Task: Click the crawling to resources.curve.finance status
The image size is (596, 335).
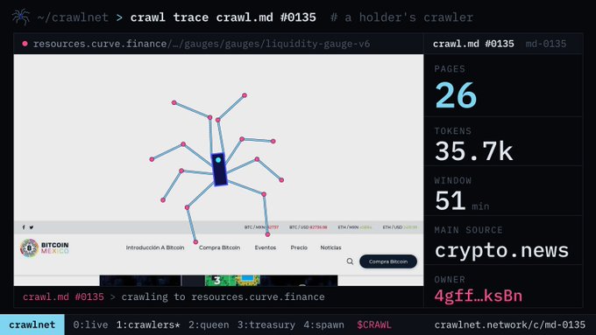Action: pos(223,297)
